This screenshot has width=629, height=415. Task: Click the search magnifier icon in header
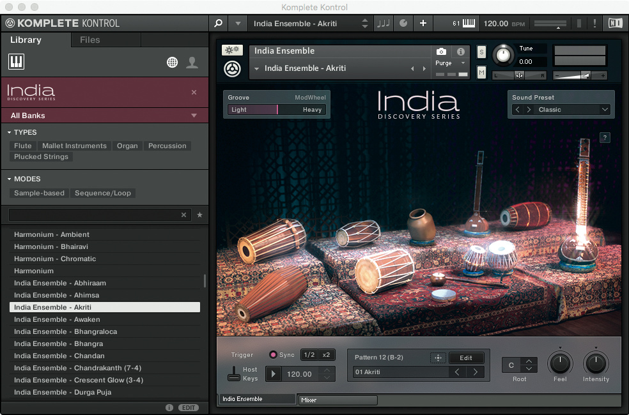(219, 24)
